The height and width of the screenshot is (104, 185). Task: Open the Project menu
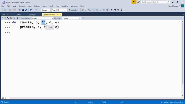[x=22, y=6]
